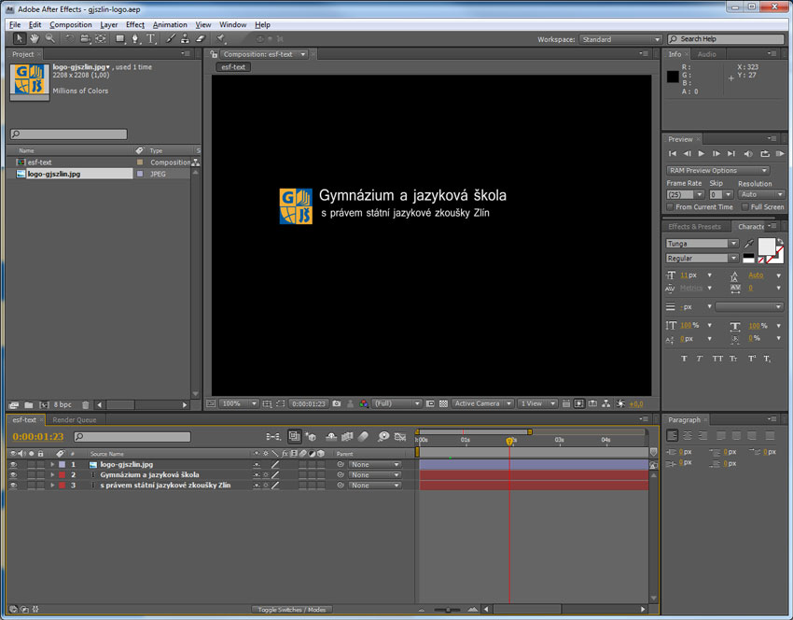Select the Clone Stamp tool
This screenshot has height=620, width=793.
point(185,38)
